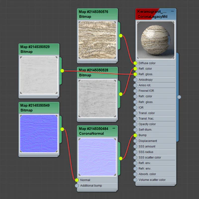
Task: Select the Fresnel IOR slot
Action: [156, 91]
